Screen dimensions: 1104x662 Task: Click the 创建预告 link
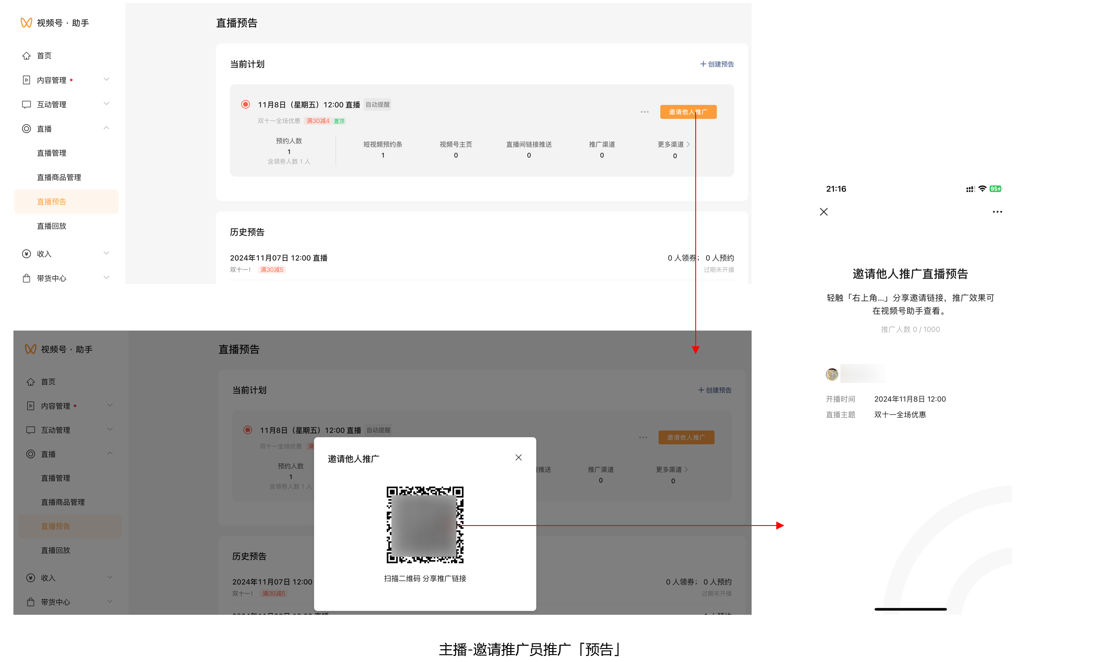(x=716, y=64)
